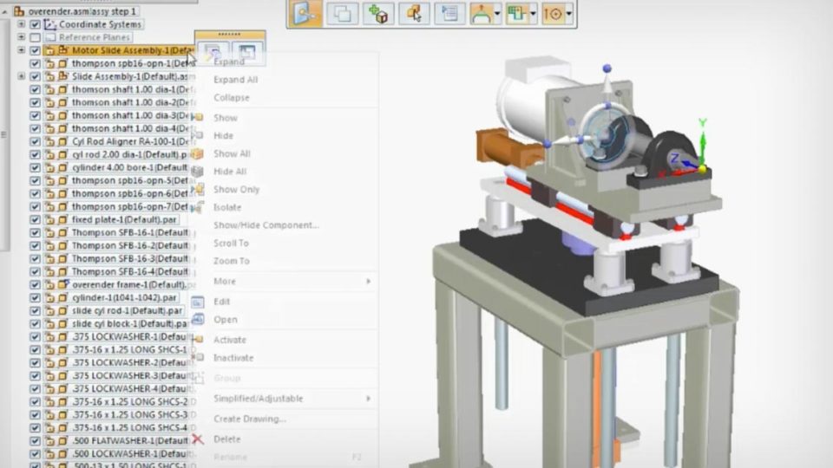Uncheck the Cyl Rod Aligner RA-100-1 checkbox
The width and height of the screenshot is (833, 468).
tap(35, 141)
